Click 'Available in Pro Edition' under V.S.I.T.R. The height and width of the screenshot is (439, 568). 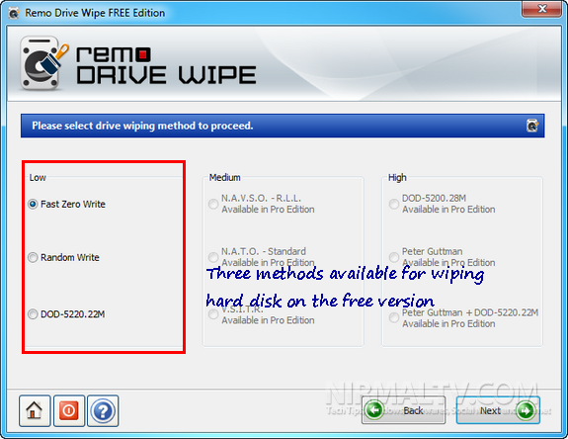click(268, 320)
